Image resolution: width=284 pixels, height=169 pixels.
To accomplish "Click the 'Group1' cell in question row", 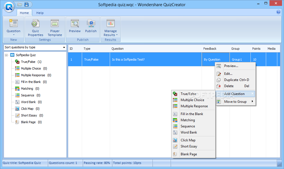I will [240, 59].
